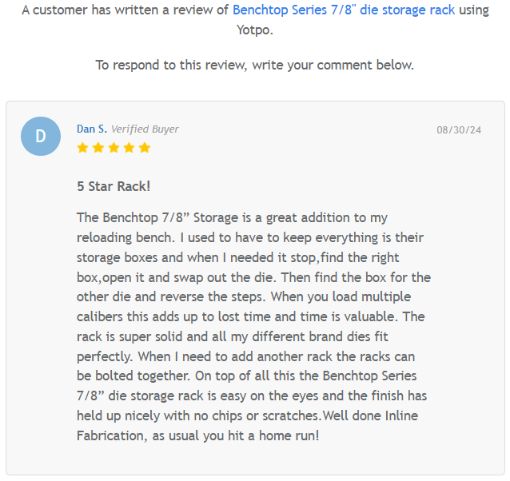Select the second review star
Screen dimensions: 510x481
pos(98,148)
